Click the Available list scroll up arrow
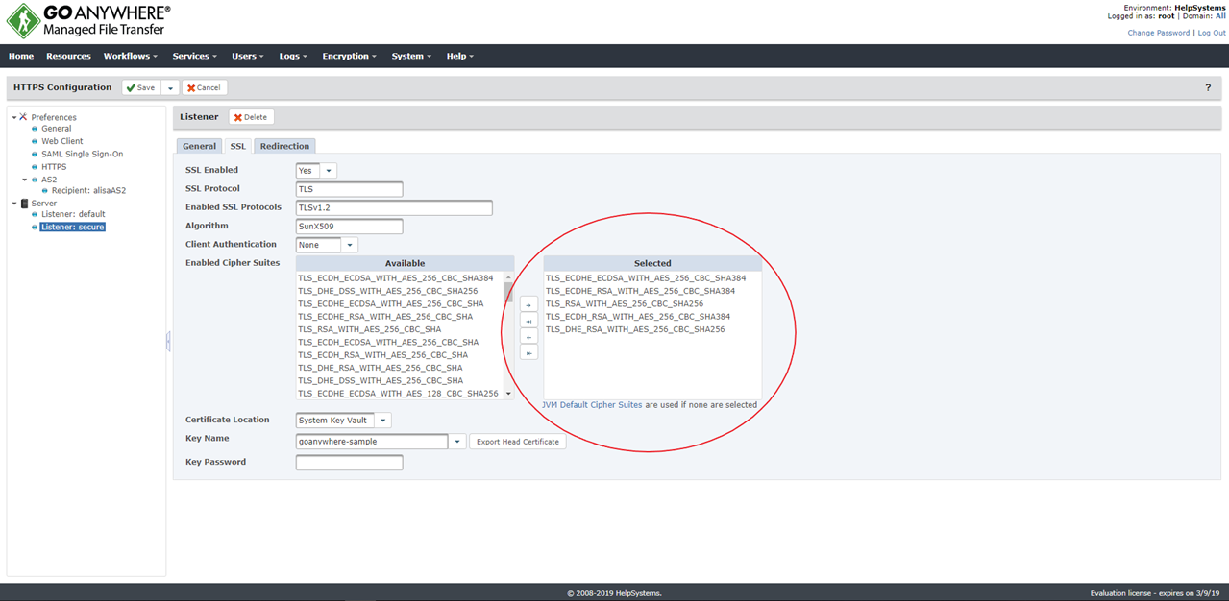This screenshot has width=1229, height=601. click(x=509, y=277)
